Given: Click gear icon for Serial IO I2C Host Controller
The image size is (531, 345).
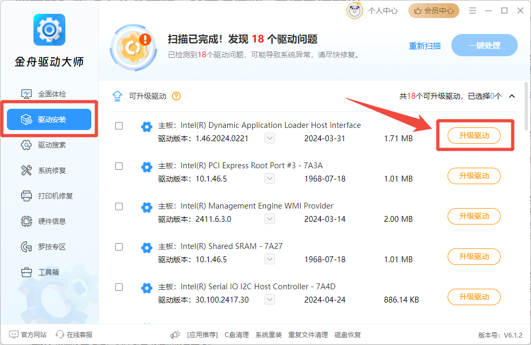Looking at the screenshot, I should pos(147,288).
